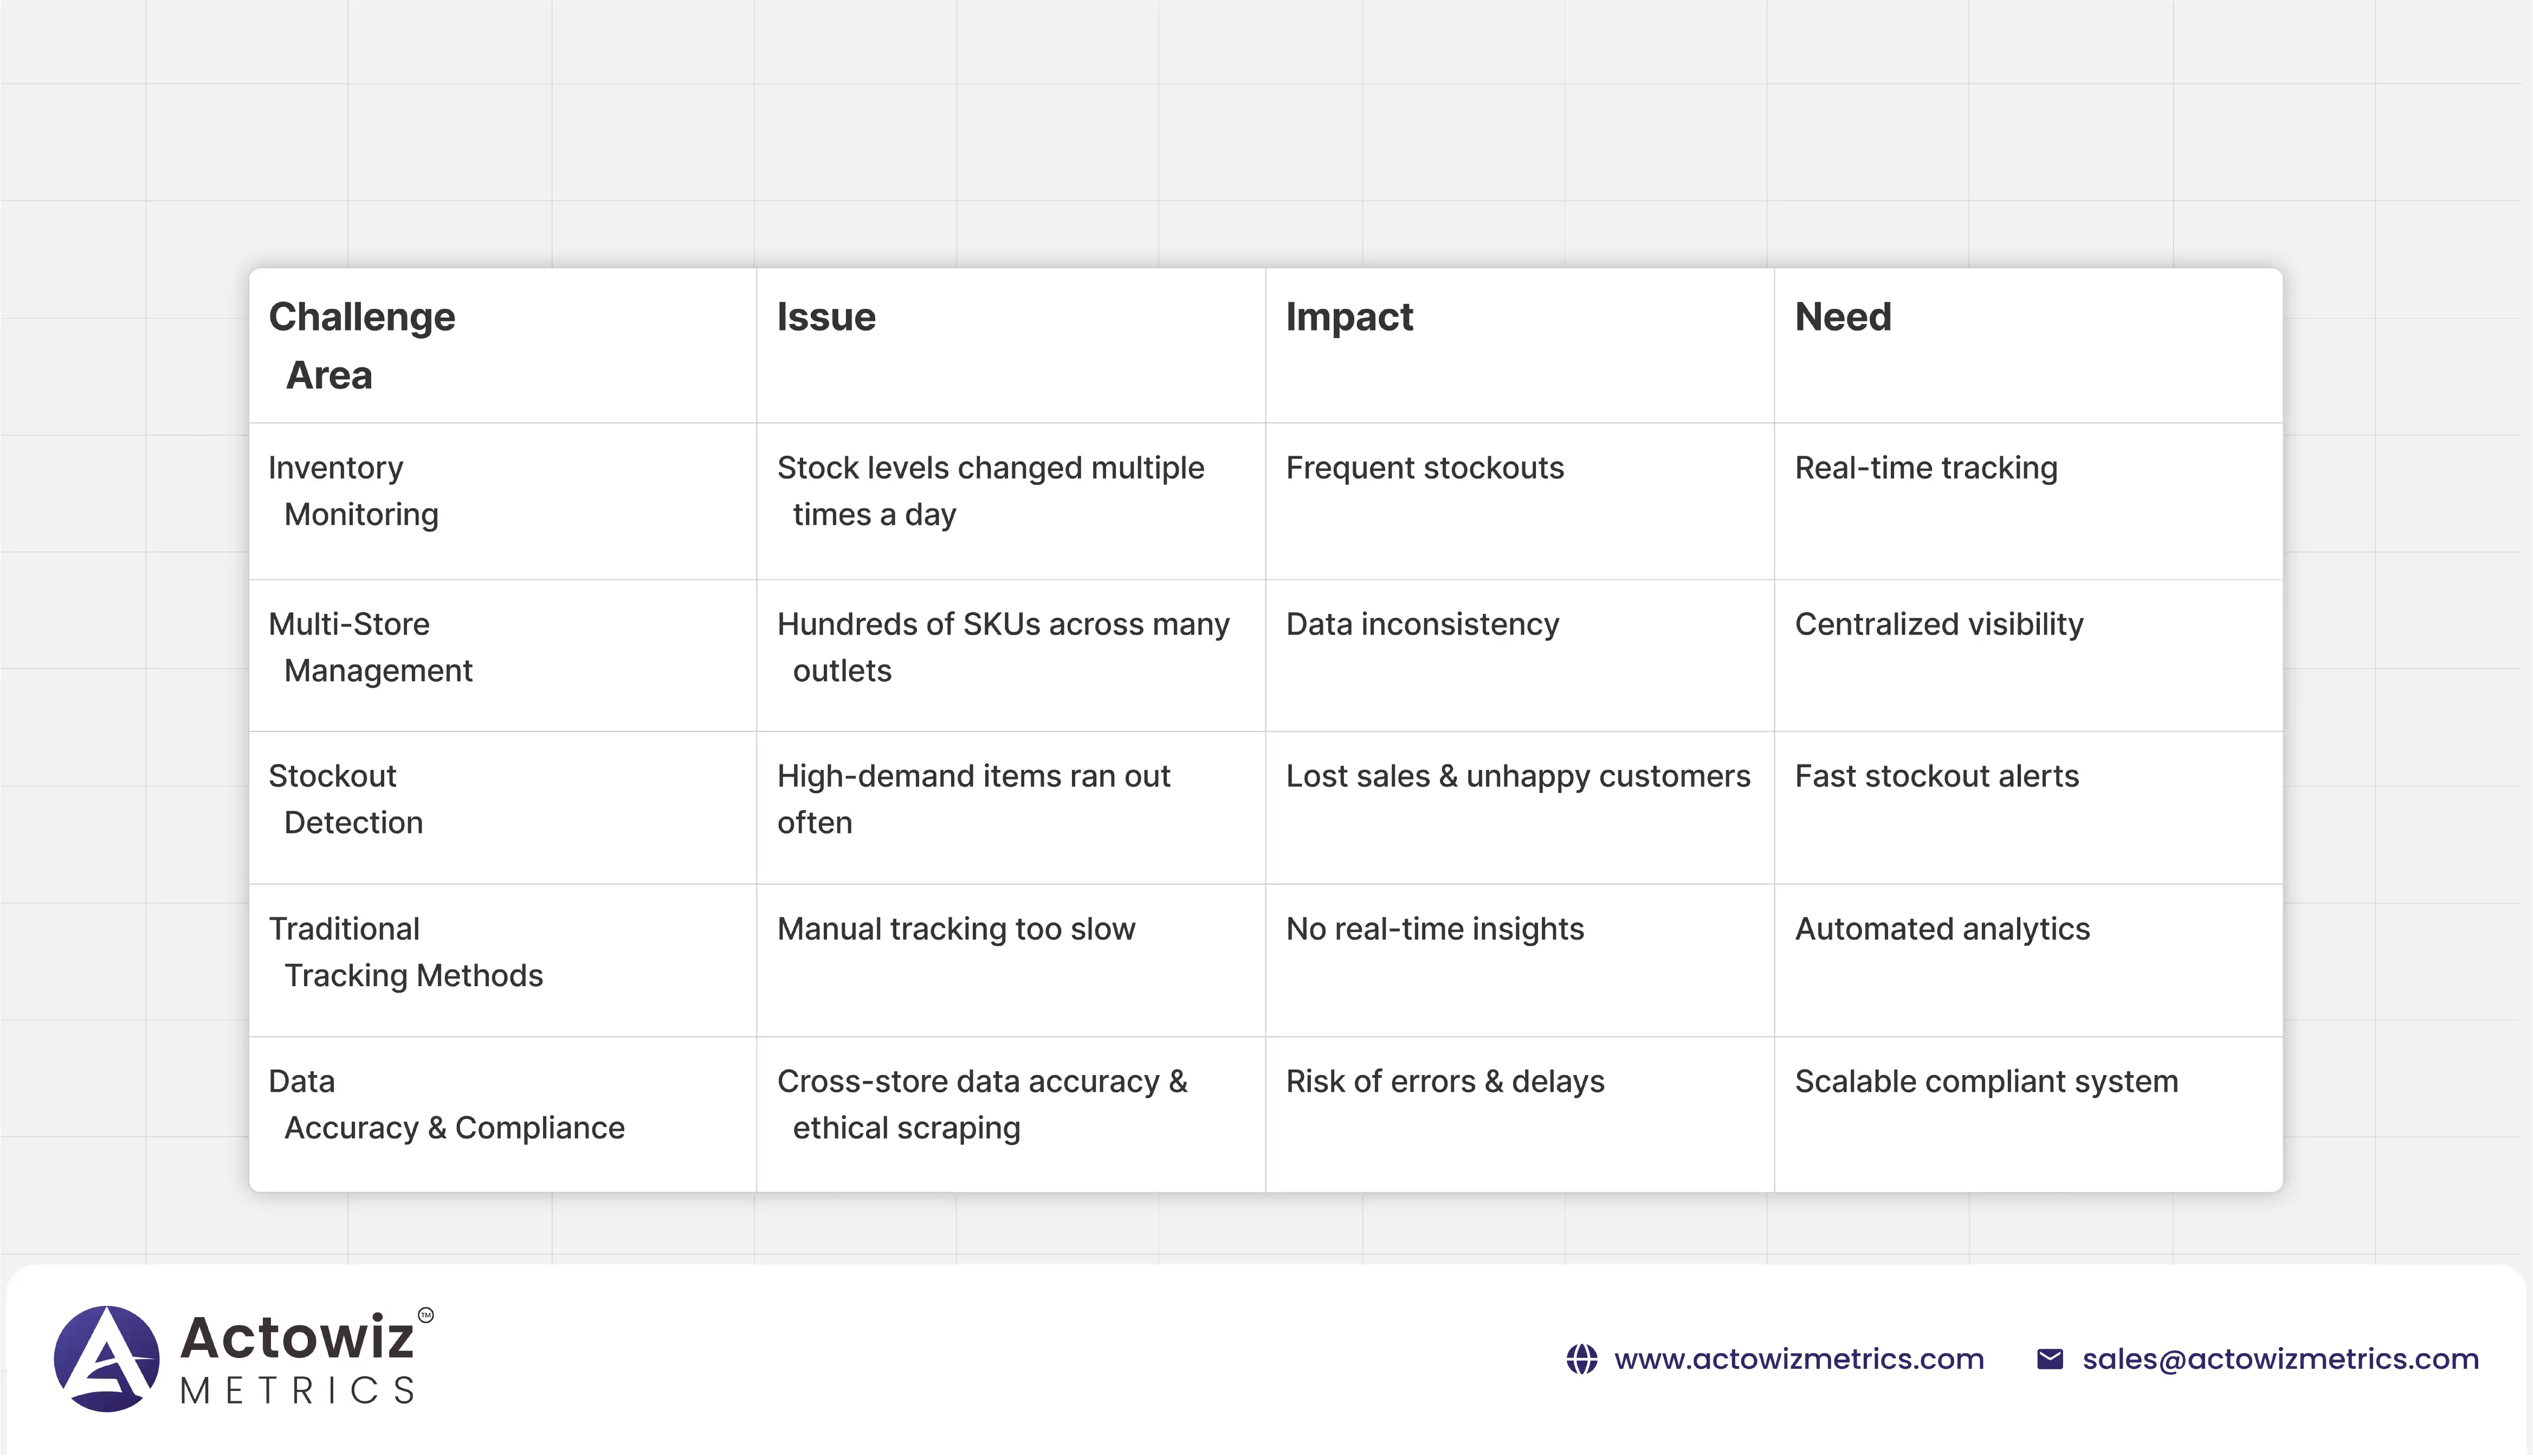Select the 'Real-time tracking' cell

coord(1926,467)
